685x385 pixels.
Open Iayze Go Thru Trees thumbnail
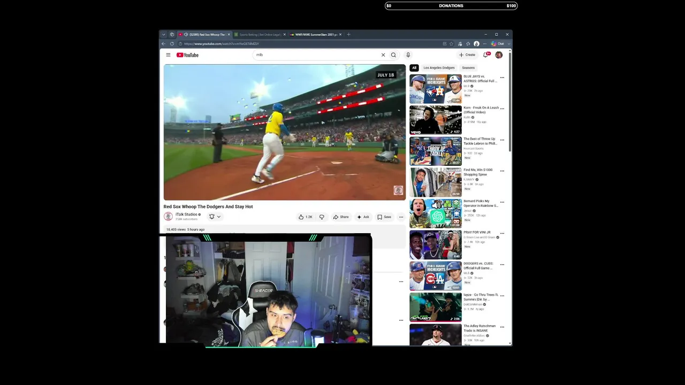point(436,307)
